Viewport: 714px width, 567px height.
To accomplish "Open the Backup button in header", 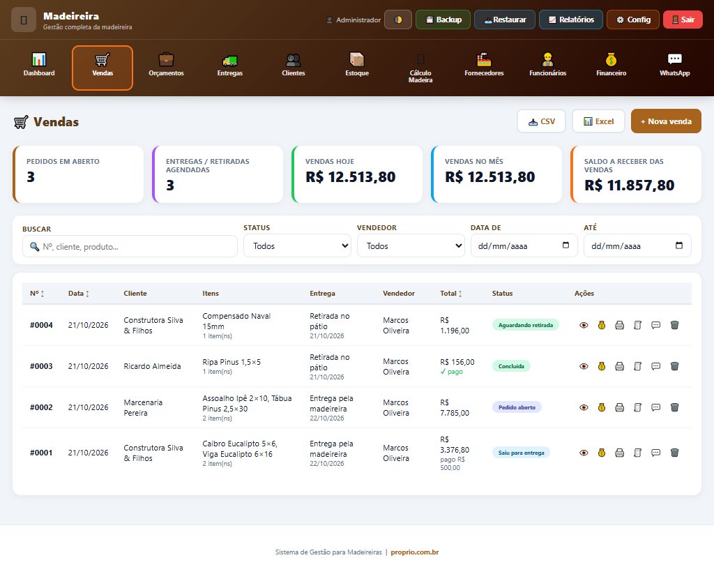I will 443,20.
